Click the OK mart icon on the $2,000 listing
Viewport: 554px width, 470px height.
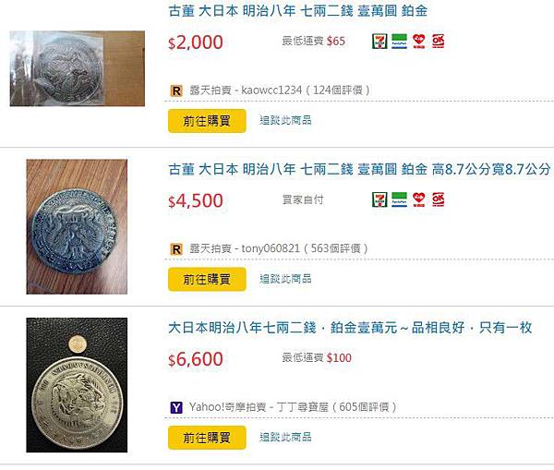point(438,41)
